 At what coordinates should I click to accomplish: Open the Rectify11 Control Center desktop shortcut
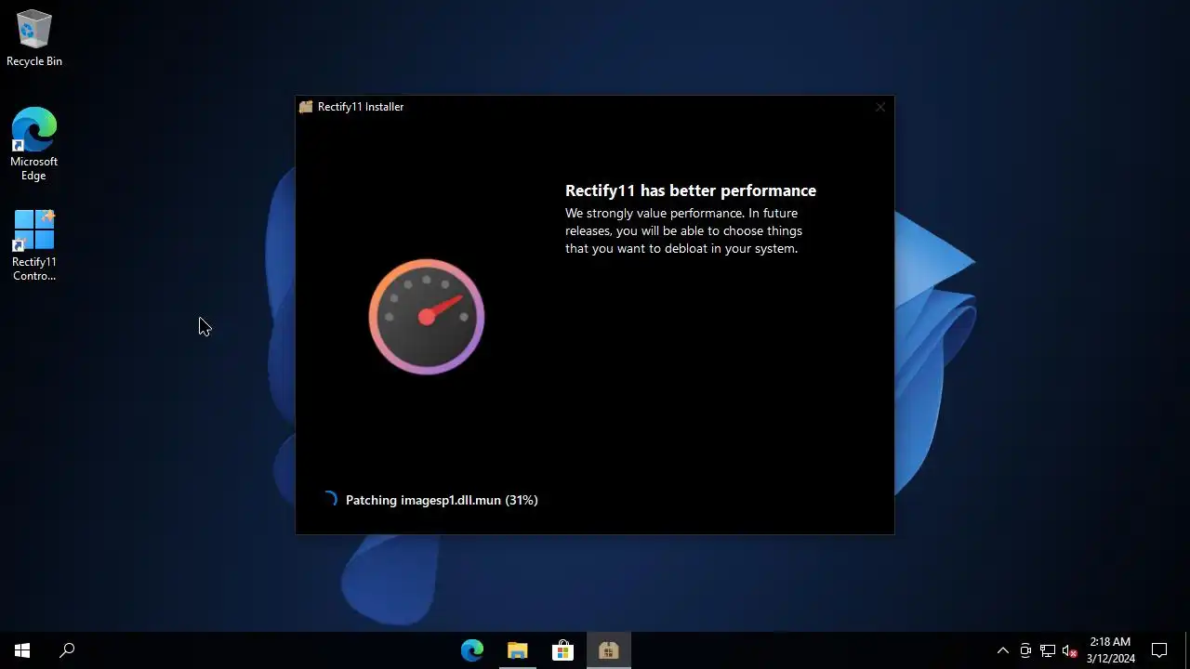coord(34,245)
